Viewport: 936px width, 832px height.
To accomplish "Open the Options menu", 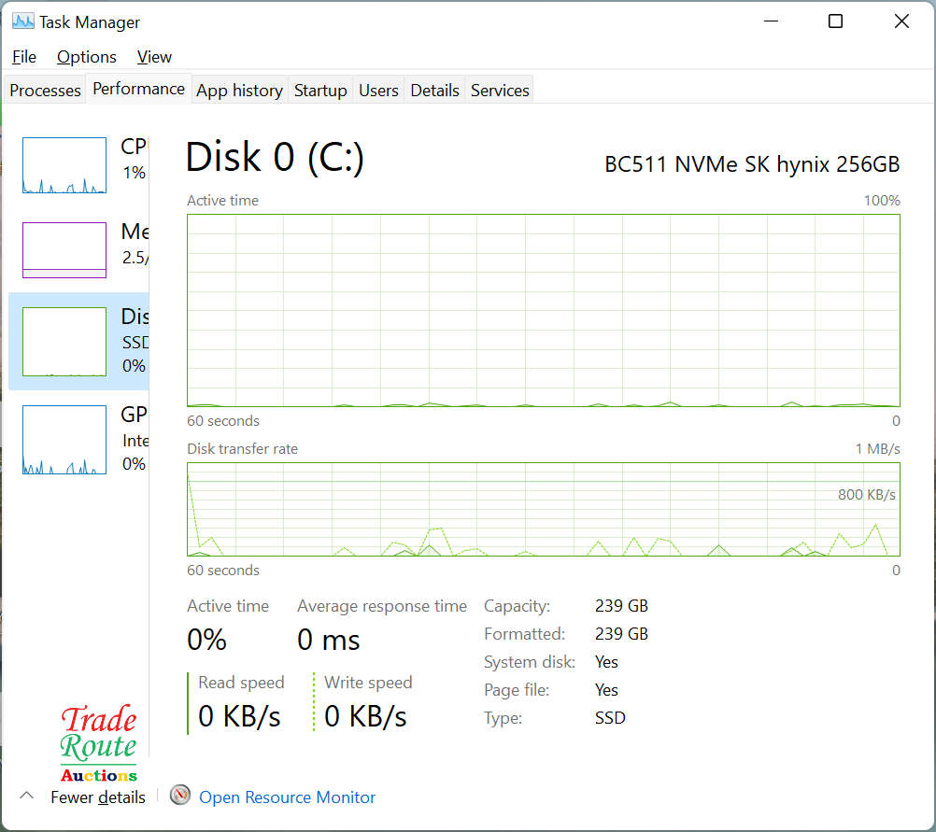I will (87, 57).
